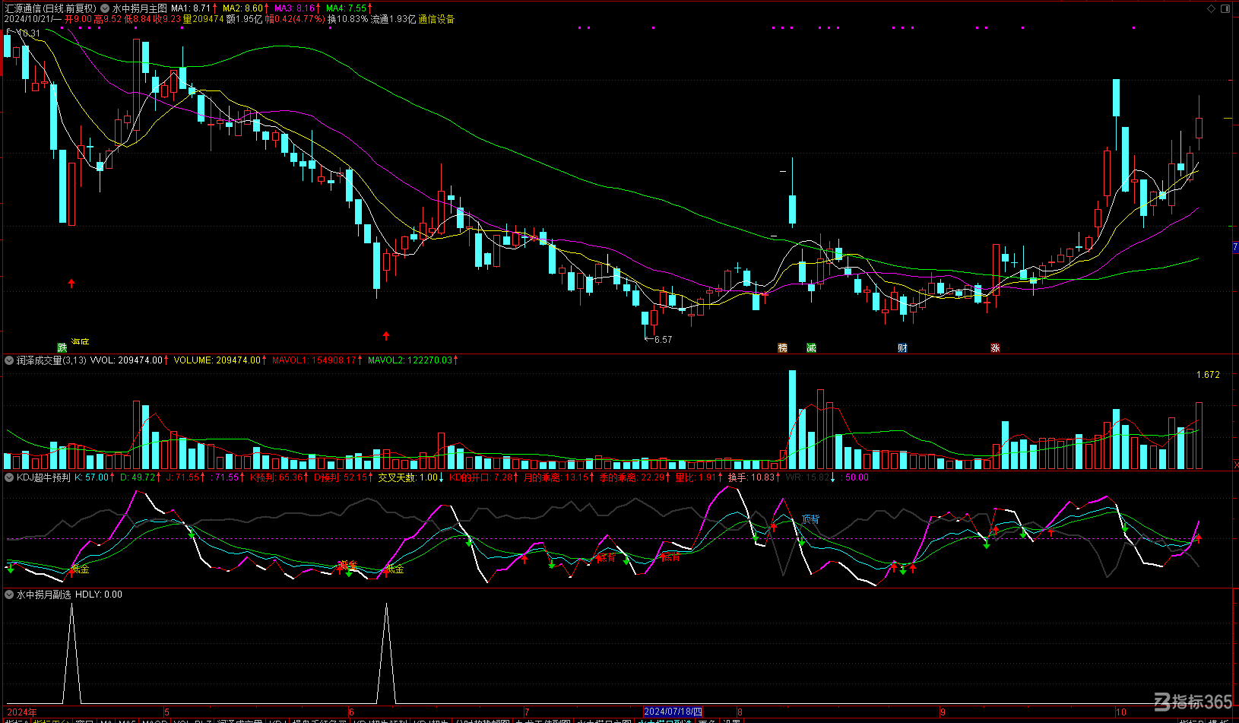Click the tall cyan candle at the October peak
The image size is (1239, 723).
1117,97
